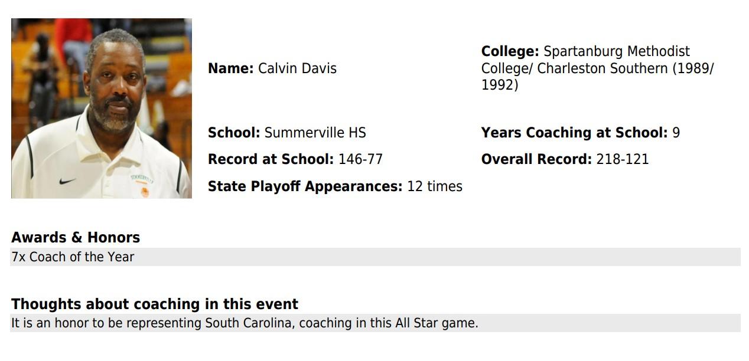
Task: Click the honor representing South Carolina quote
Action: [x=245, y=323]
